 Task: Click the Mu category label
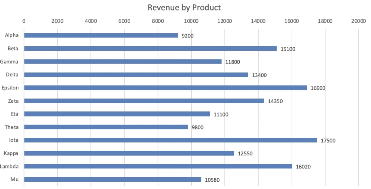tap(14, 180)
